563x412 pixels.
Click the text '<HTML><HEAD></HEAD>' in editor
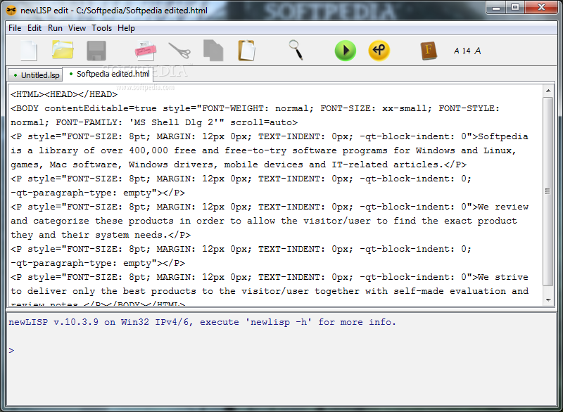tap(64, 94)
